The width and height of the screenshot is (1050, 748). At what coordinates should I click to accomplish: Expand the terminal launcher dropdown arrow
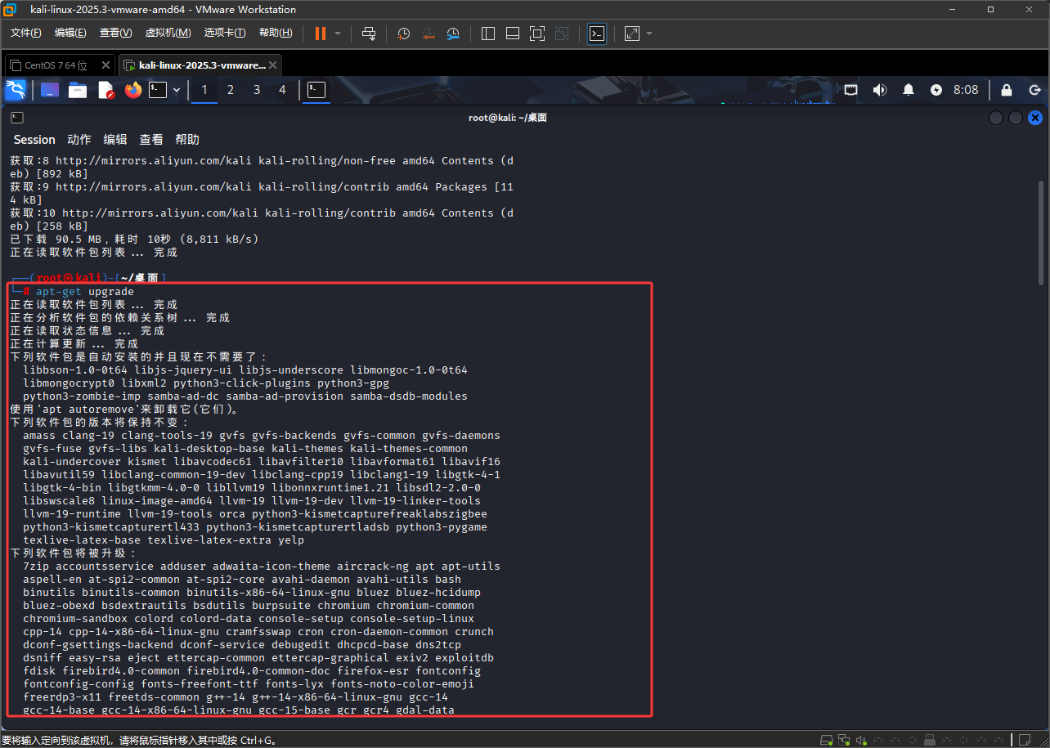(176, 90)
